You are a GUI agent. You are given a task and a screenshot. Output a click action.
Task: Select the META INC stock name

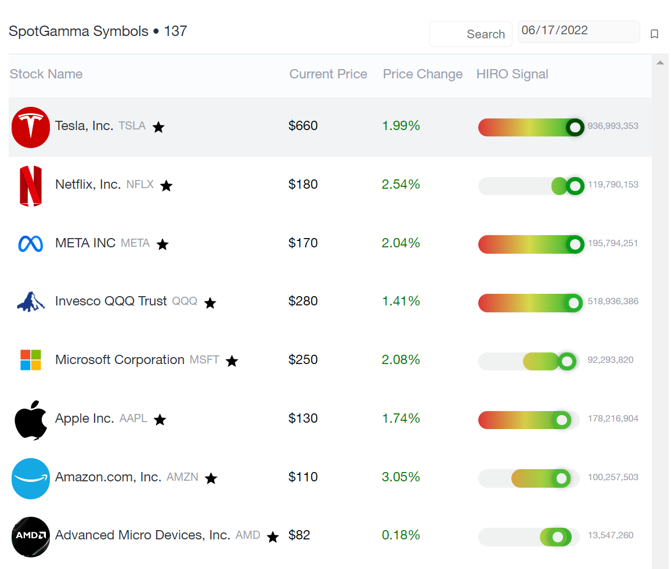coord(85,243)
